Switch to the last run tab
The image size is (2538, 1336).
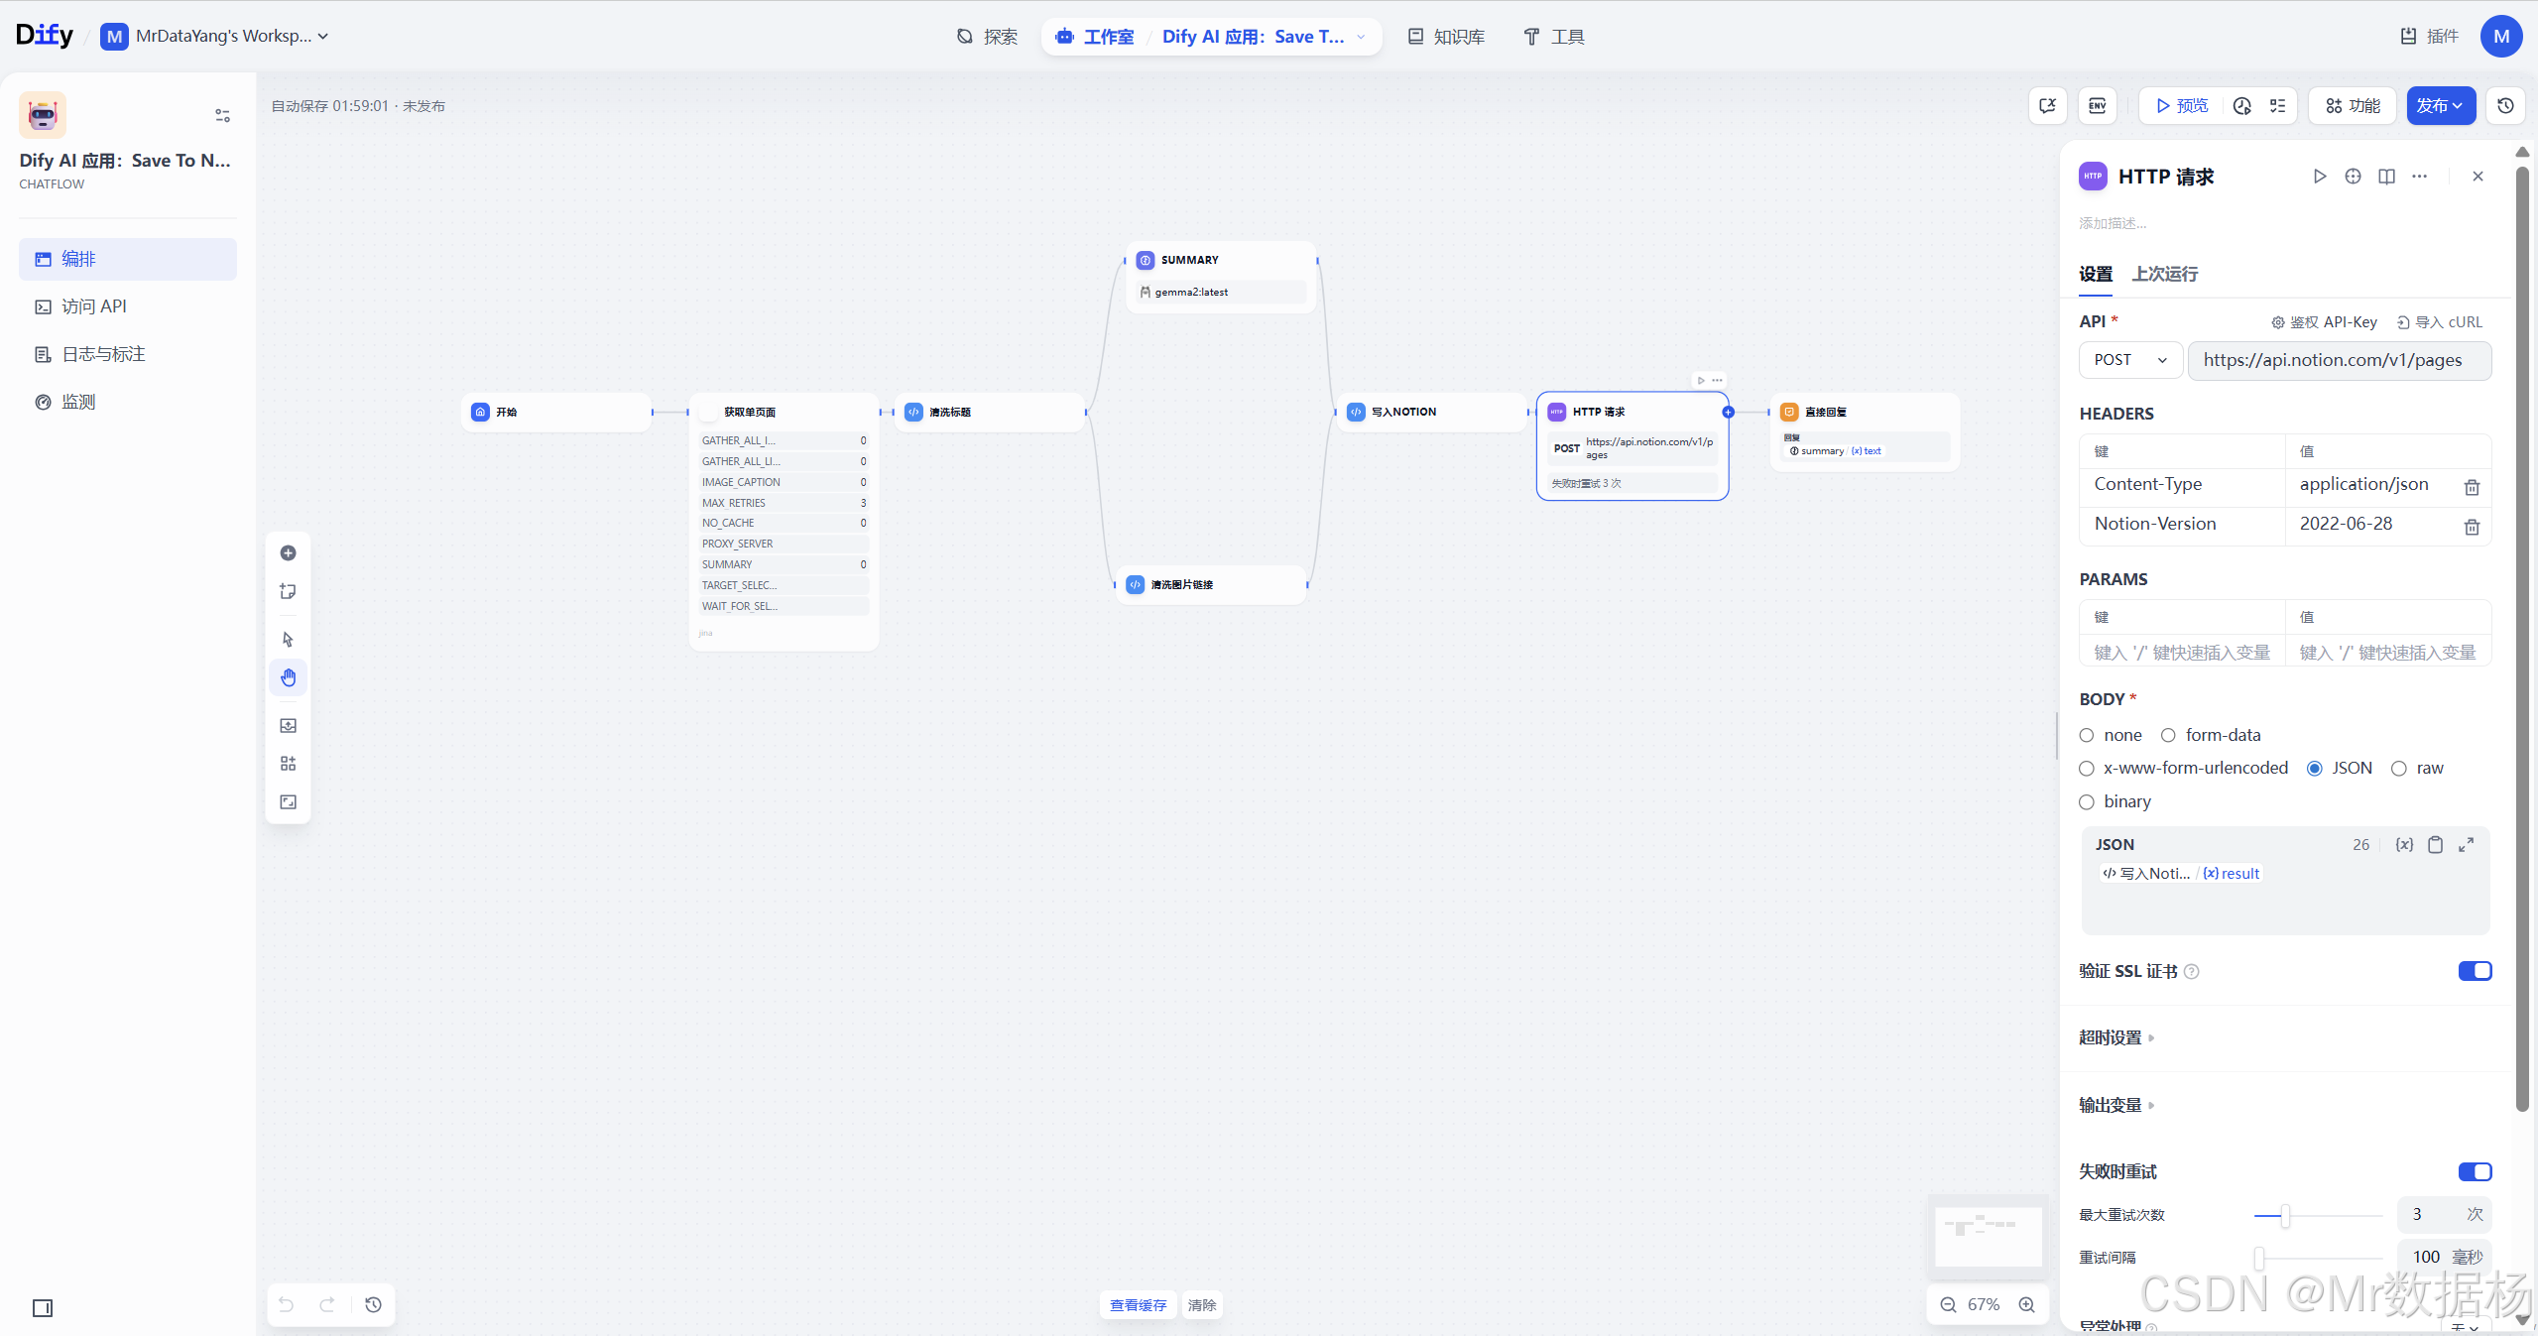coord(2165,275)
